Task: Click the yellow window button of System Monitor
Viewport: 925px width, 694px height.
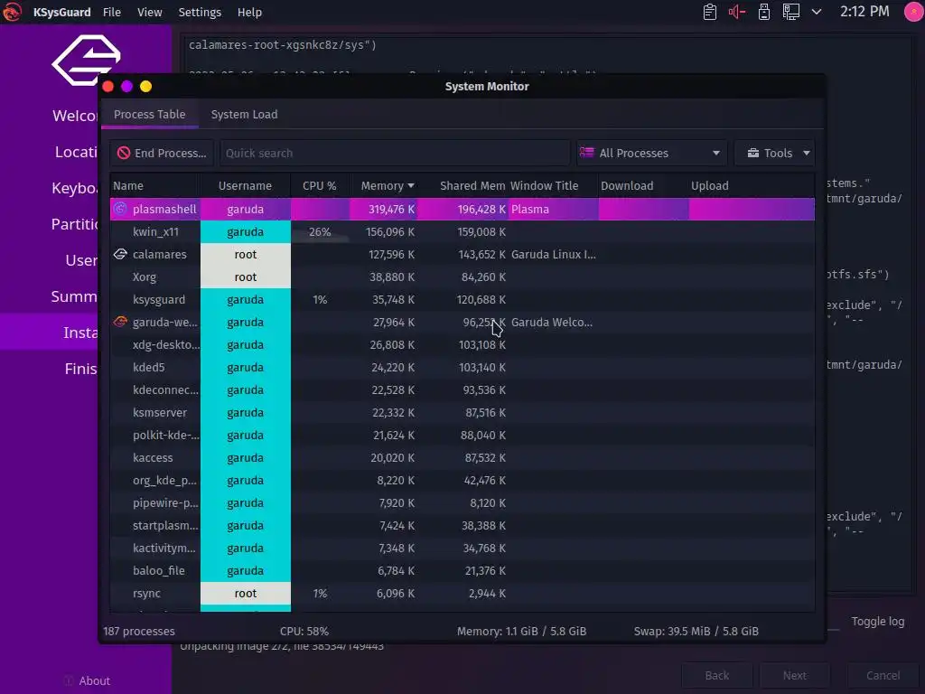Action: (x=145, y=87)
